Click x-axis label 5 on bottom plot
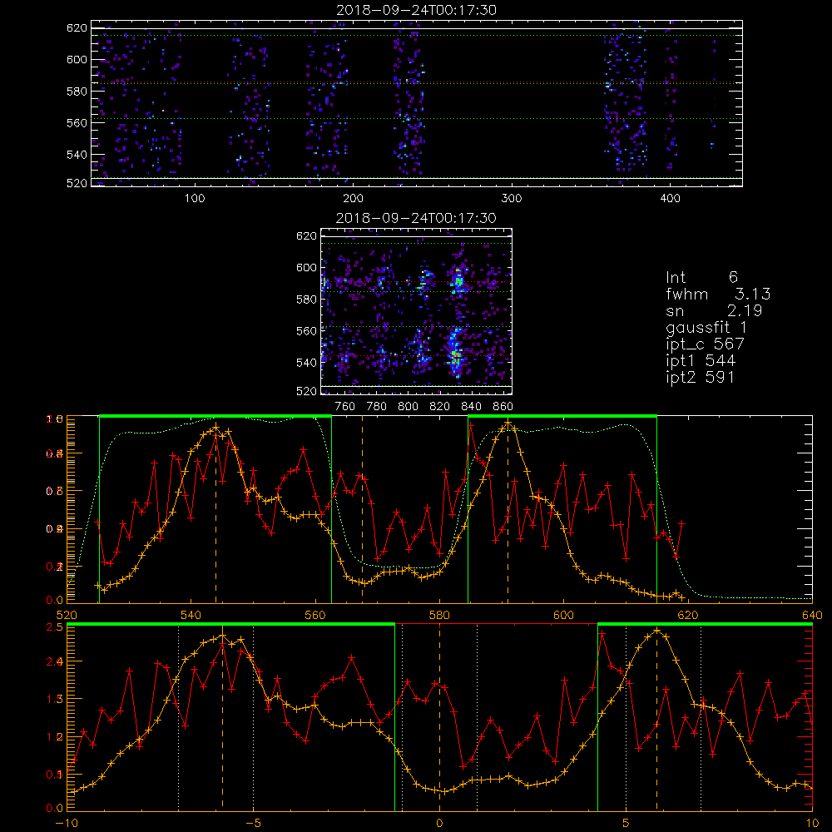This screenshot has height=832, width=832. 626,823
